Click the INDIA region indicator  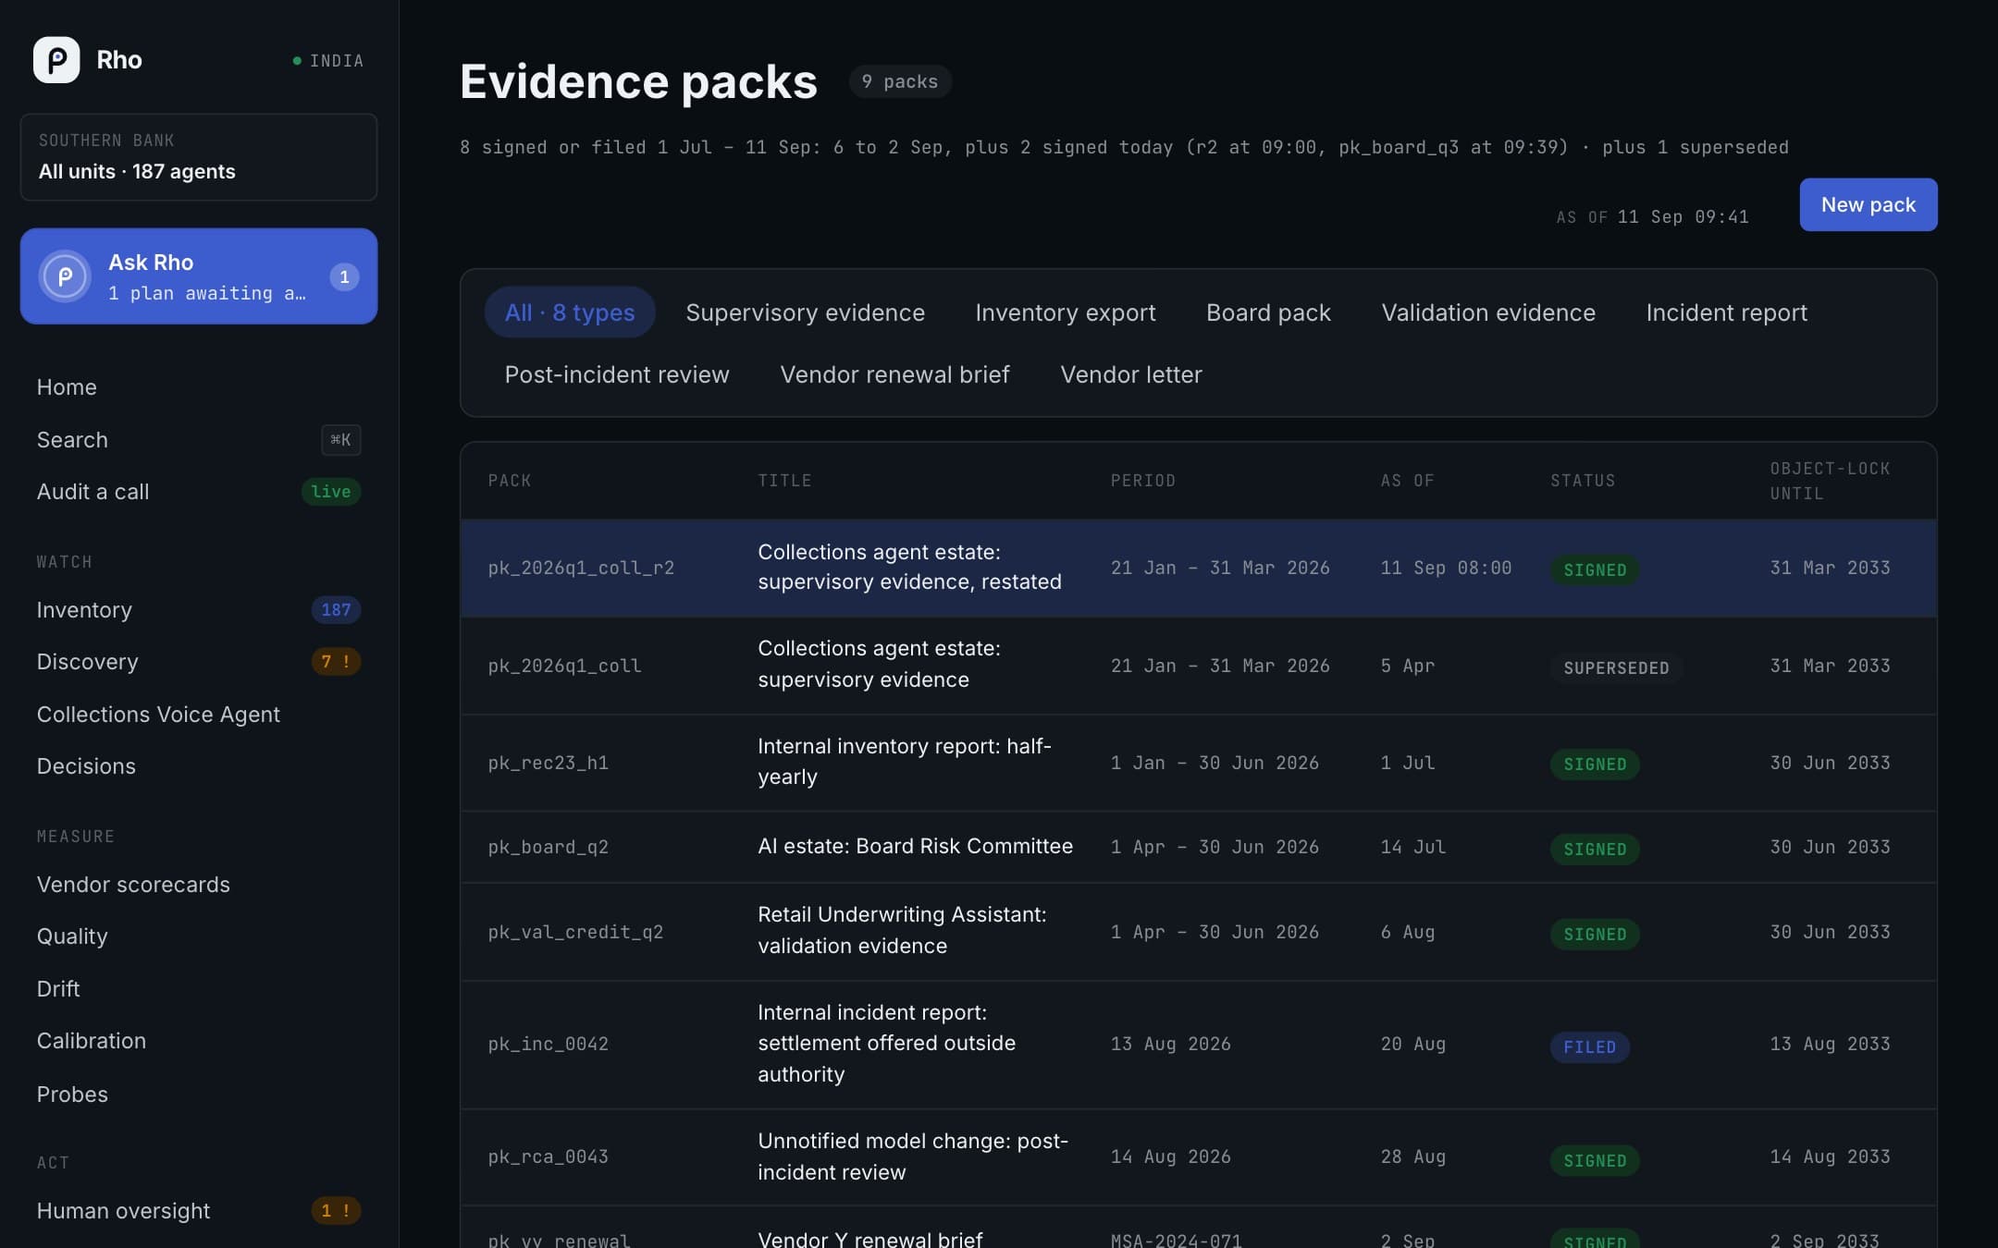(328, 61)
